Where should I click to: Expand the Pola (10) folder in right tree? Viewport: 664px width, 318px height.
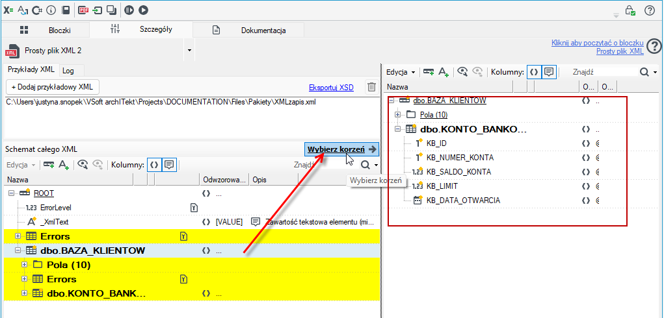pyautogui.click(x=397, y=114)
